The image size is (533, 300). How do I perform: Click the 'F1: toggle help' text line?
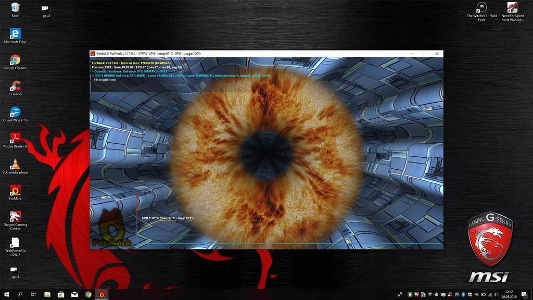104,80
